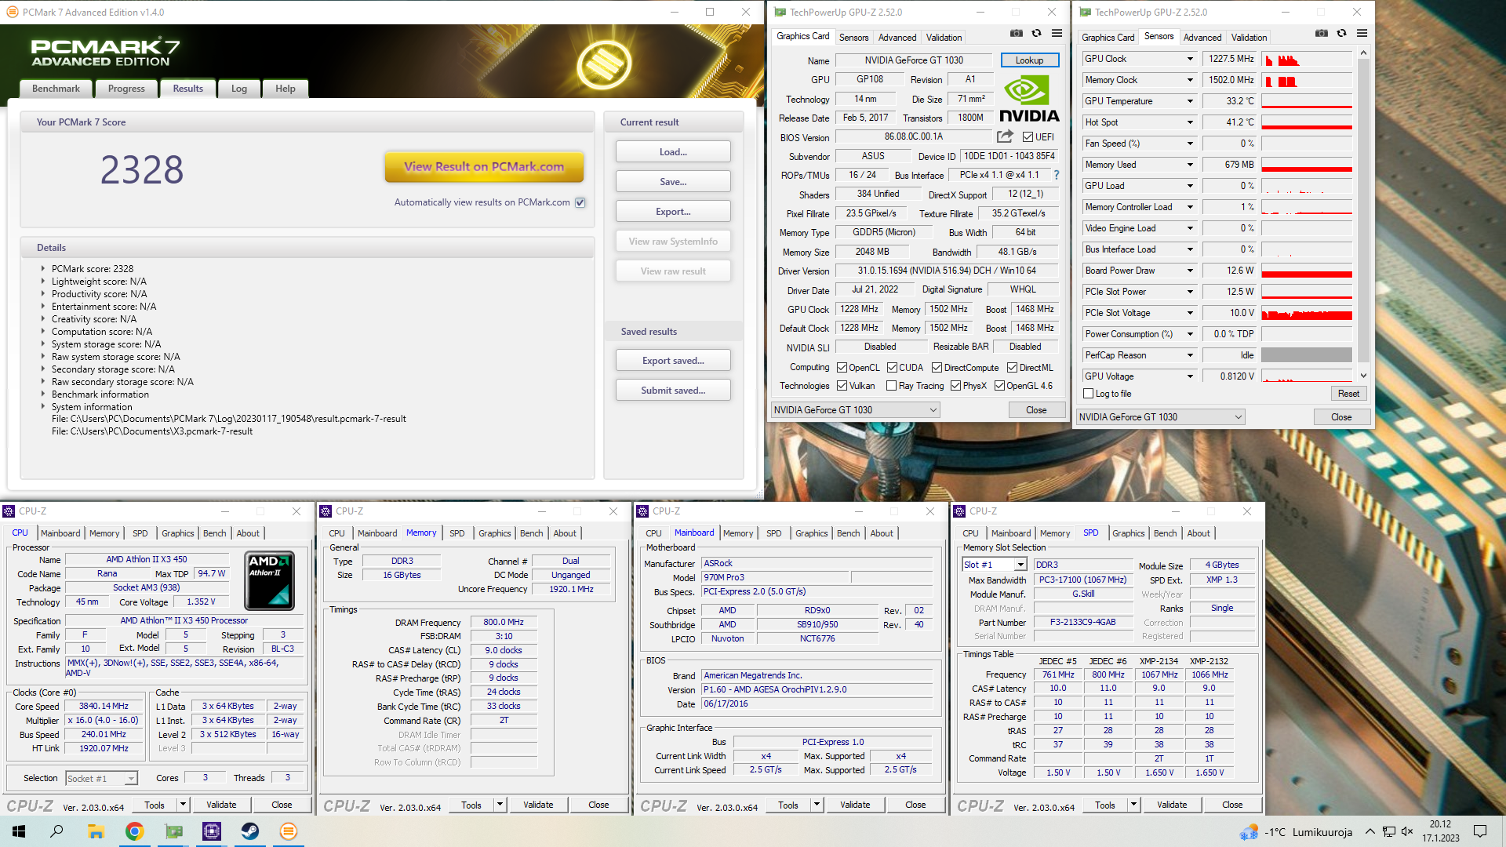The width and height of the screenshot is (1506, 847).
Task: Click muted volume icon in tray
Action: pos(1407,831)
